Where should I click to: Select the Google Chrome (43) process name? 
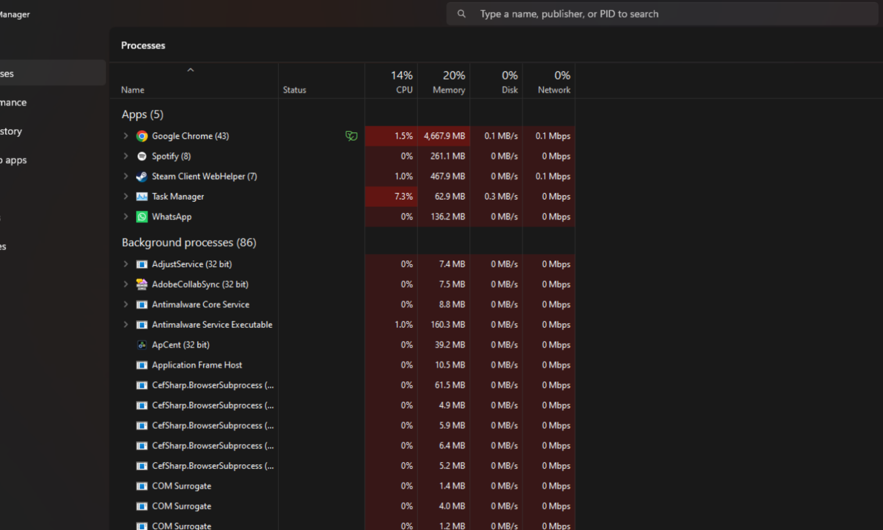(x=191, y=136)
